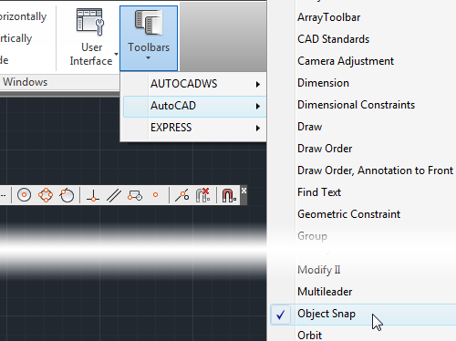
Task: Select the Snap to Insert icon
Action: 135,195
